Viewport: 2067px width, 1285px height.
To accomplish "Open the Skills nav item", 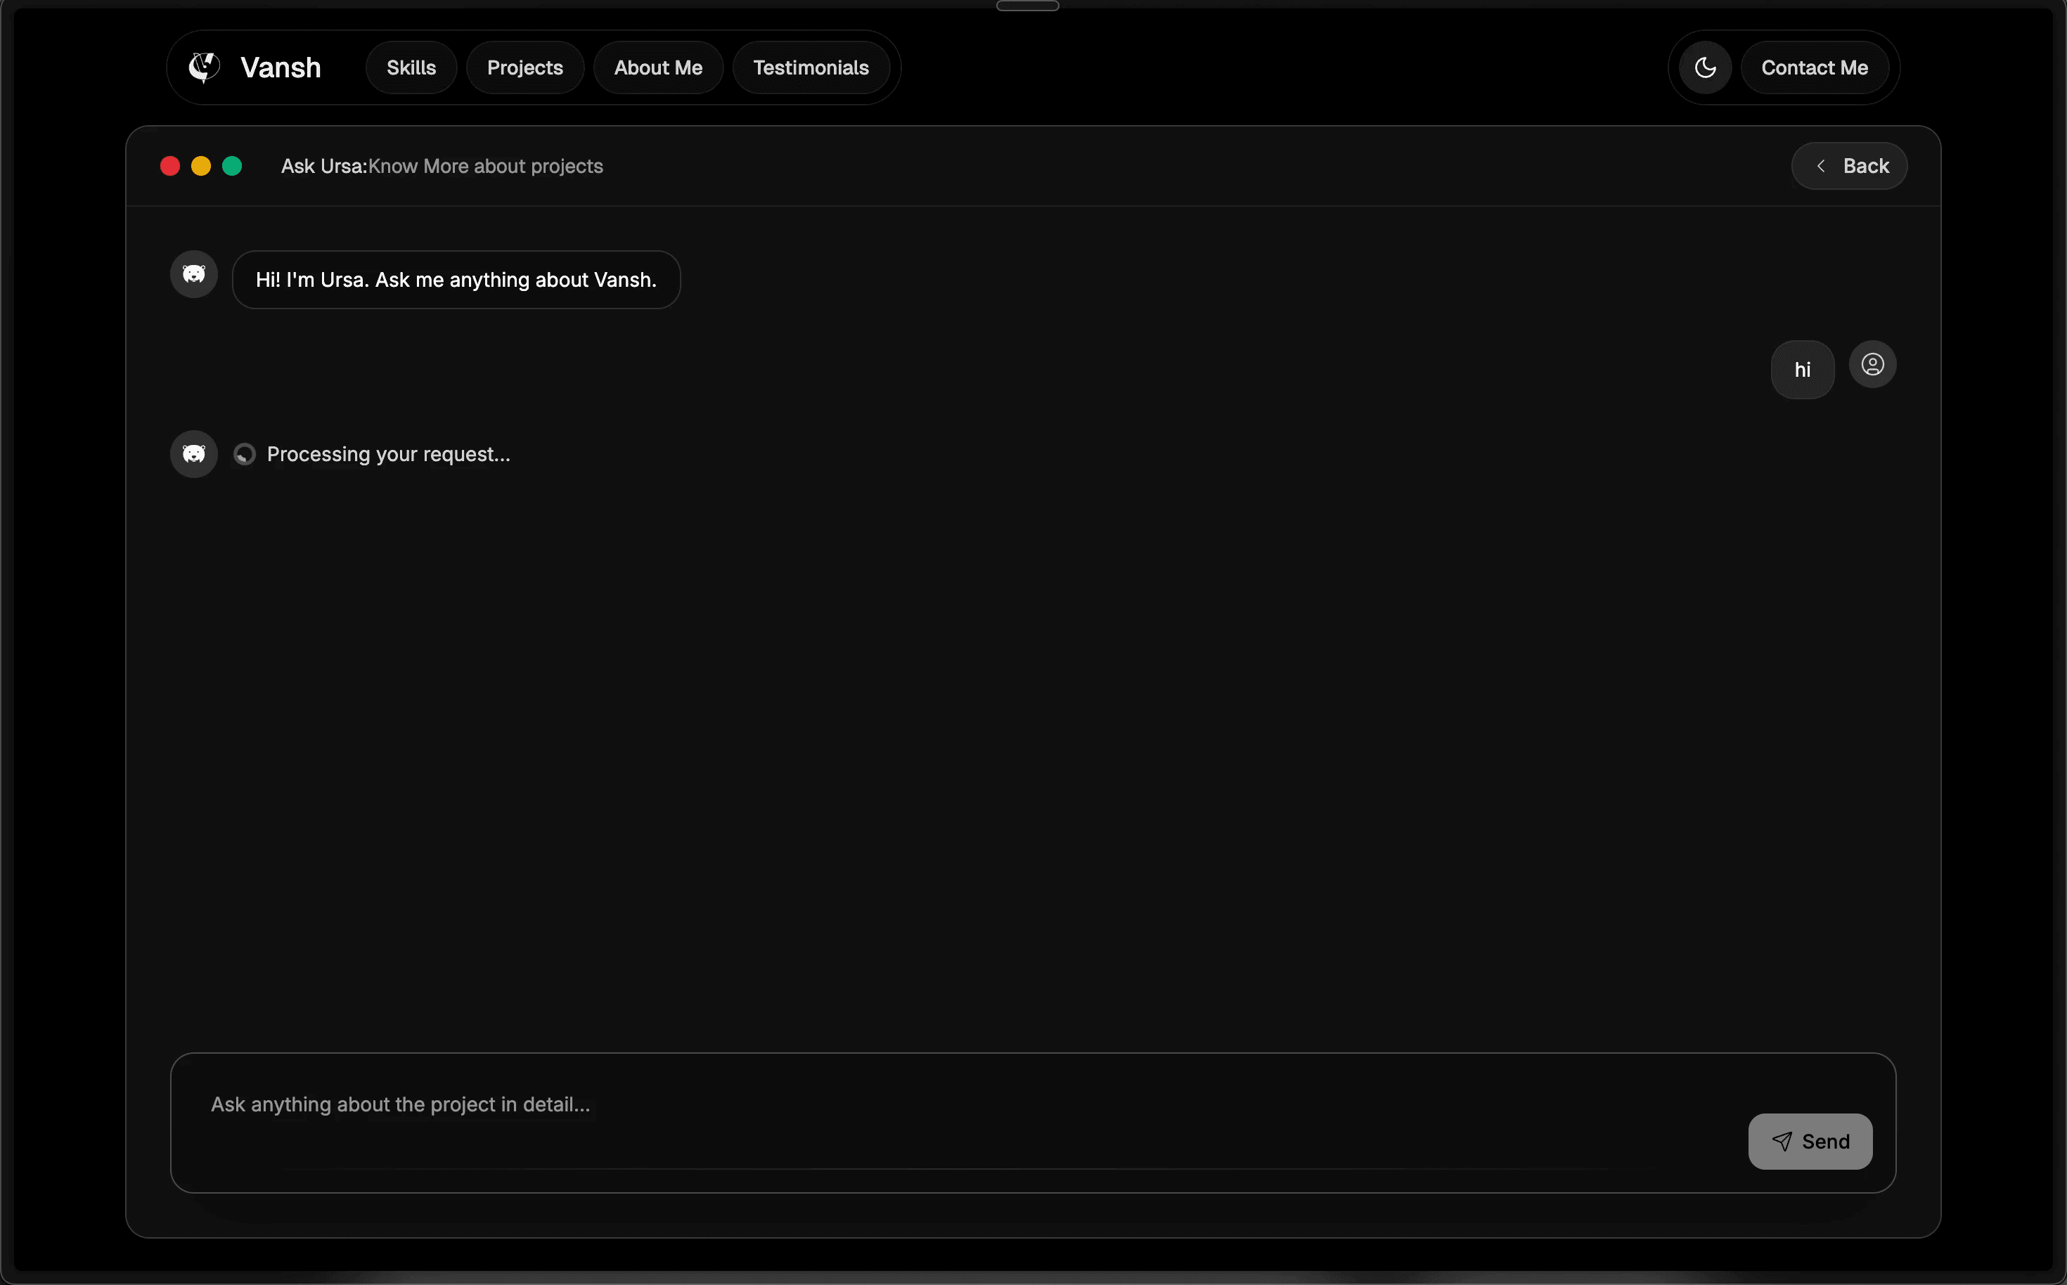I will (411, 67).
